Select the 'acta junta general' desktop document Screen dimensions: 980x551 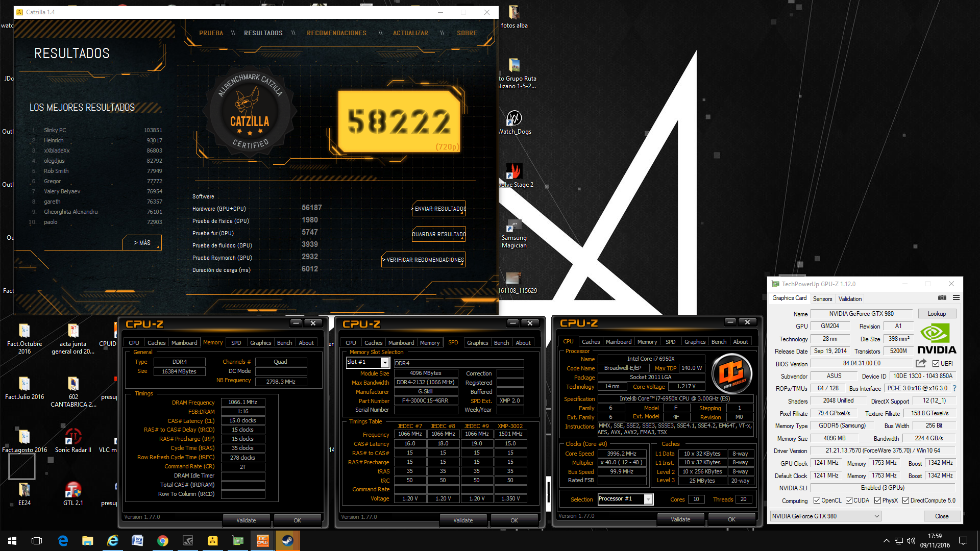click(73, 339)
